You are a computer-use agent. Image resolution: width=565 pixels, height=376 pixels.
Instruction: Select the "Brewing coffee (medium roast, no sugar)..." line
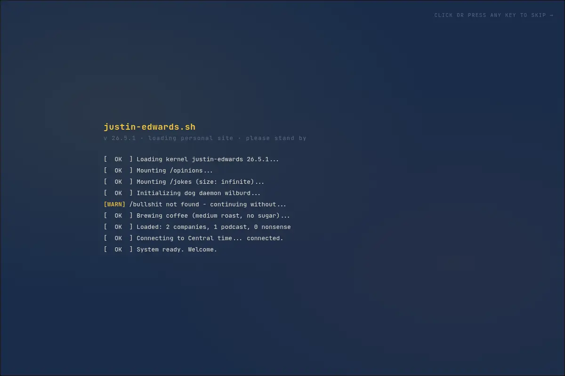click(197, 216)
